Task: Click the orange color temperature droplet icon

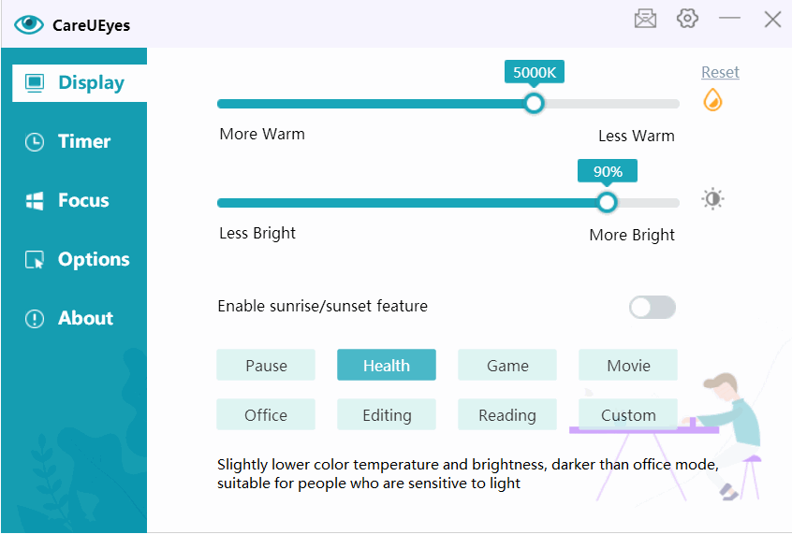Action: point(712,99)
